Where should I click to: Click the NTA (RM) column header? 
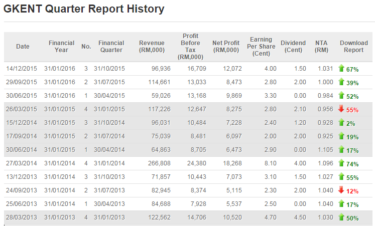tap(321, 46)
